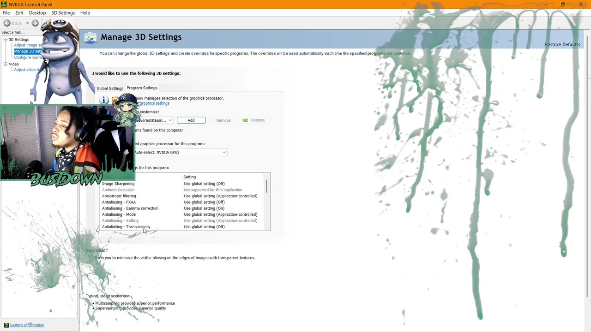Click the System Information icon
The image size is (591, 332).
click(x=6, y=325)
